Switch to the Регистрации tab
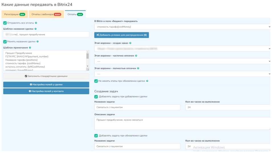This screenshot has height=153, width=272. (x=15, y=14)
